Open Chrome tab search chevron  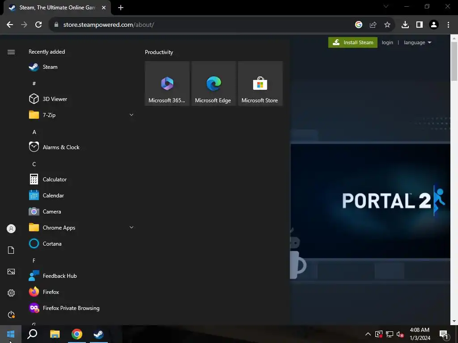pos(386,6)
